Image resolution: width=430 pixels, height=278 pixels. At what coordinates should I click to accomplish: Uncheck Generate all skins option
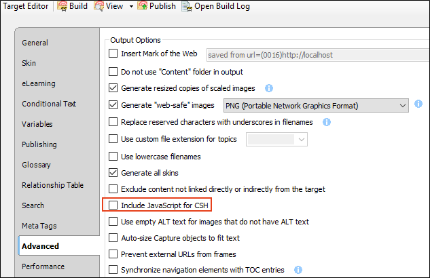coord(113,173)
